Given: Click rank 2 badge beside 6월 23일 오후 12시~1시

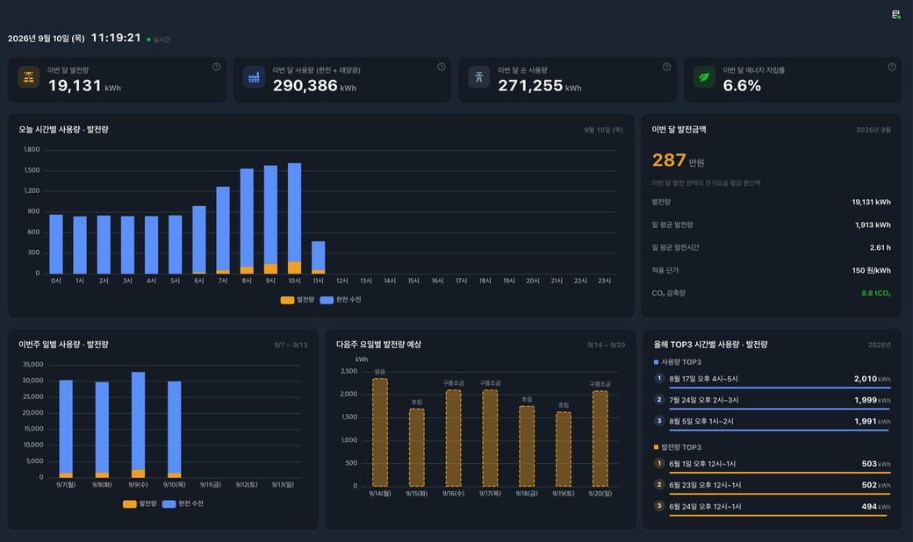Looking at the screenshot, I should pos(659,484).
